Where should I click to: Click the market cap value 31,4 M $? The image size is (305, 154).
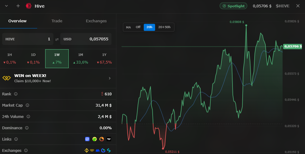(104, 105)
